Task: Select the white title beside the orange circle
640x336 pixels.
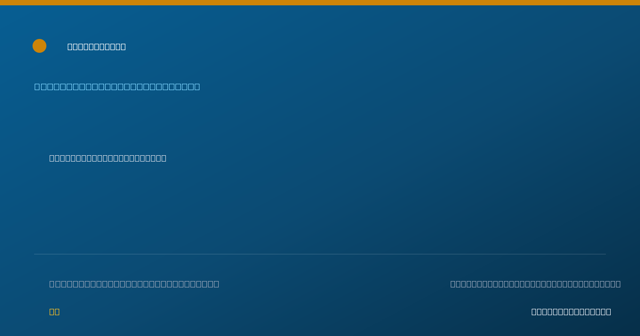Action: point(97,46)
